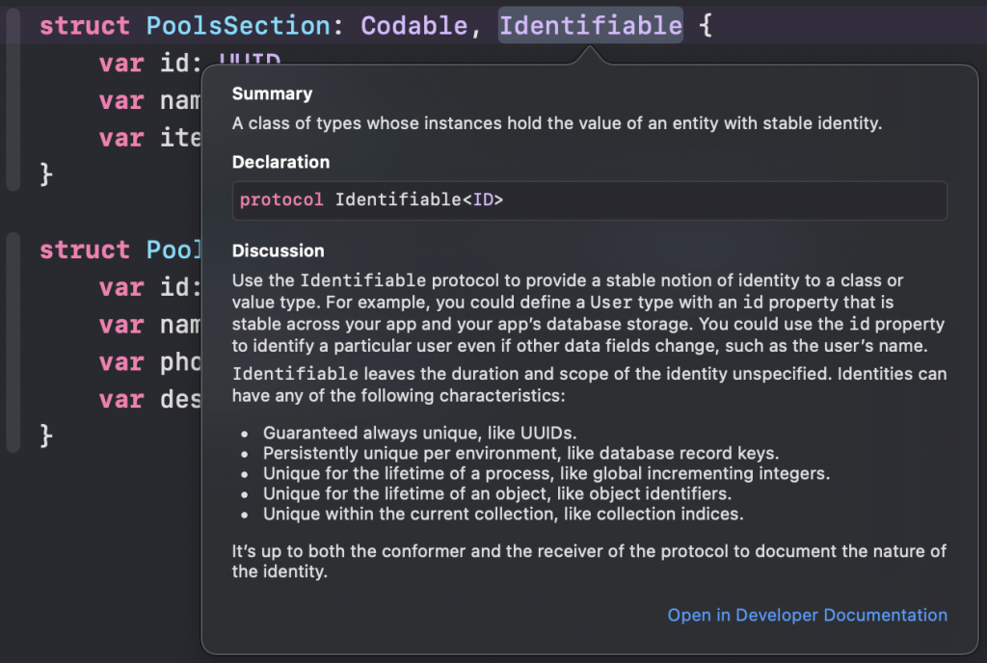Viewport: 987px width, 663px height.
Task: Click the ID generic parameter in declaration
Action: [x=487, y=200]
